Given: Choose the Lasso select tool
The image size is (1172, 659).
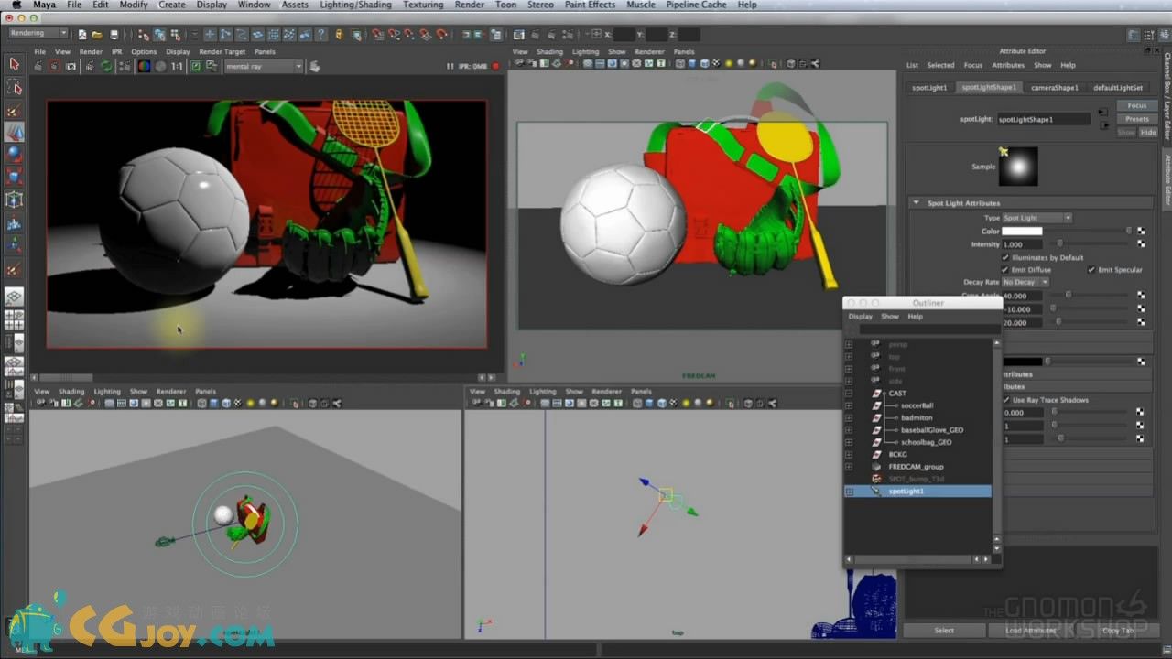Looking at the screenshot, I should tap(14, 88).
